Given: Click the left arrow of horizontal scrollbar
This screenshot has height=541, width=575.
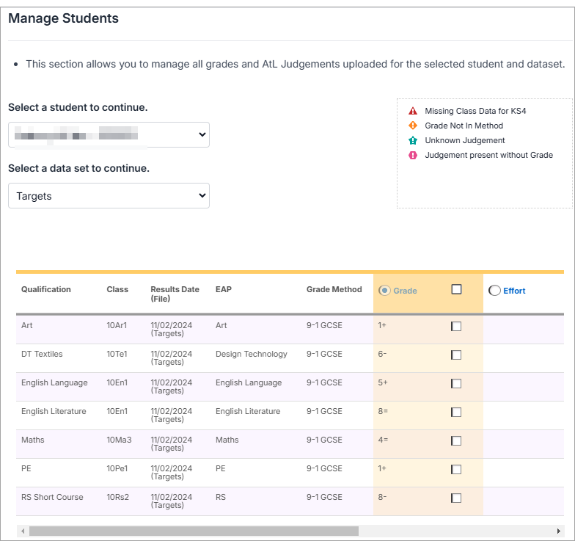Looking at the screenshot, I should pos(21,531).
